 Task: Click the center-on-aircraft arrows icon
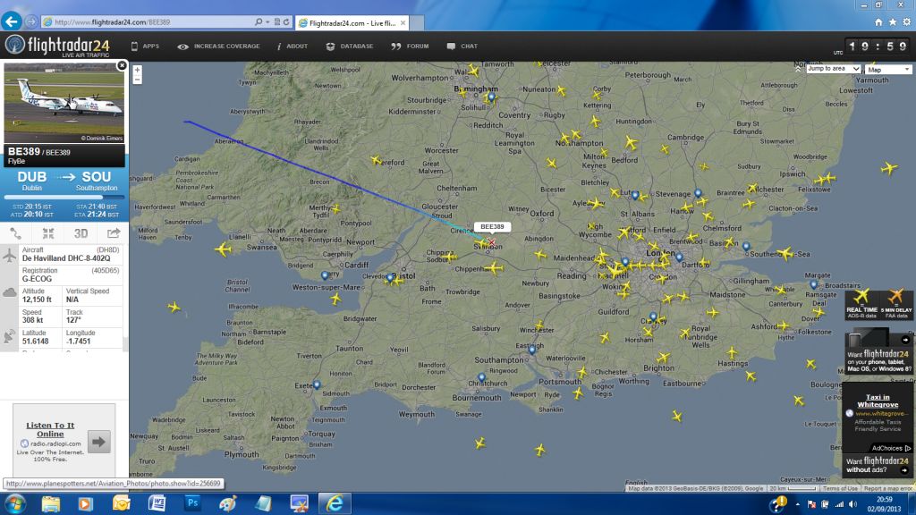coord(48,233)
